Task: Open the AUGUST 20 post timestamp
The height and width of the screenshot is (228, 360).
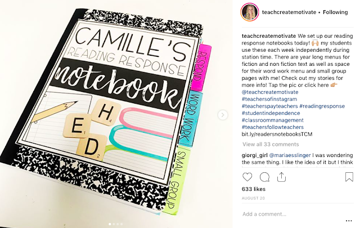Action: point(253,198)
